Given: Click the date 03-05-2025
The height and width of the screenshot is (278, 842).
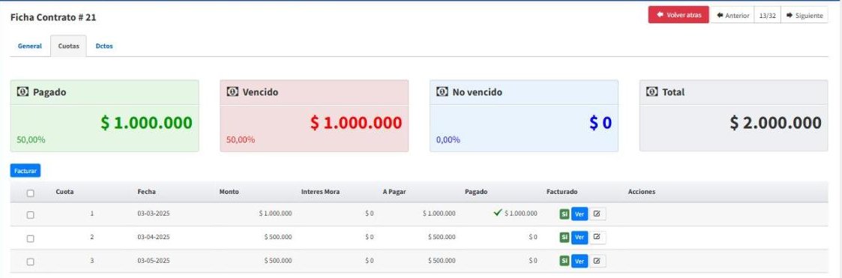Looking at the screenshot, I should click(x=154, y=261).
